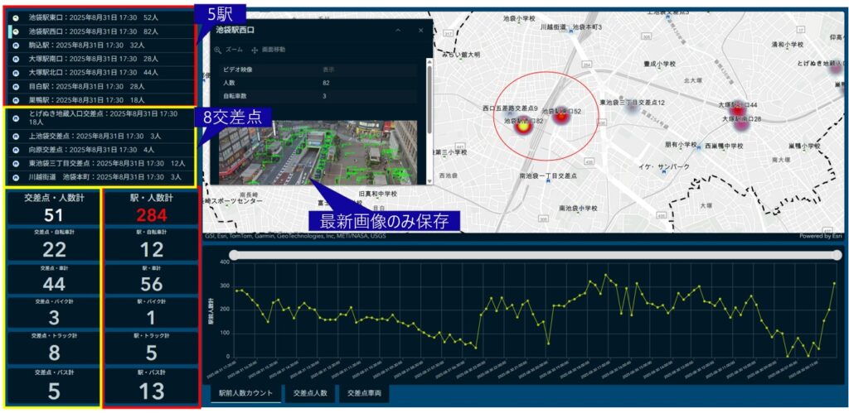Click the 駒込駅 station list icon
The image size is (849, 413).
point(15,45)
